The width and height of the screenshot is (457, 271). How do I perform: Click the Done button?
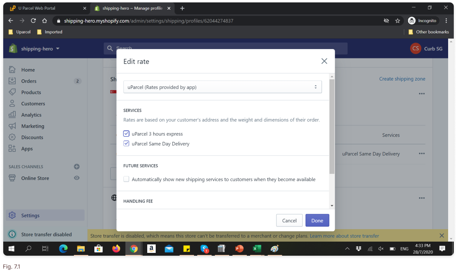click(x=317, y=220)
